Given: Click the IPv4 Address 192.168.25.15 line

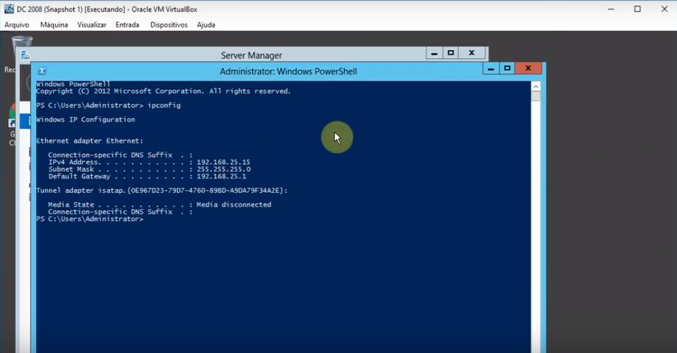Looking at the screenshot, I should coord(149,162).
